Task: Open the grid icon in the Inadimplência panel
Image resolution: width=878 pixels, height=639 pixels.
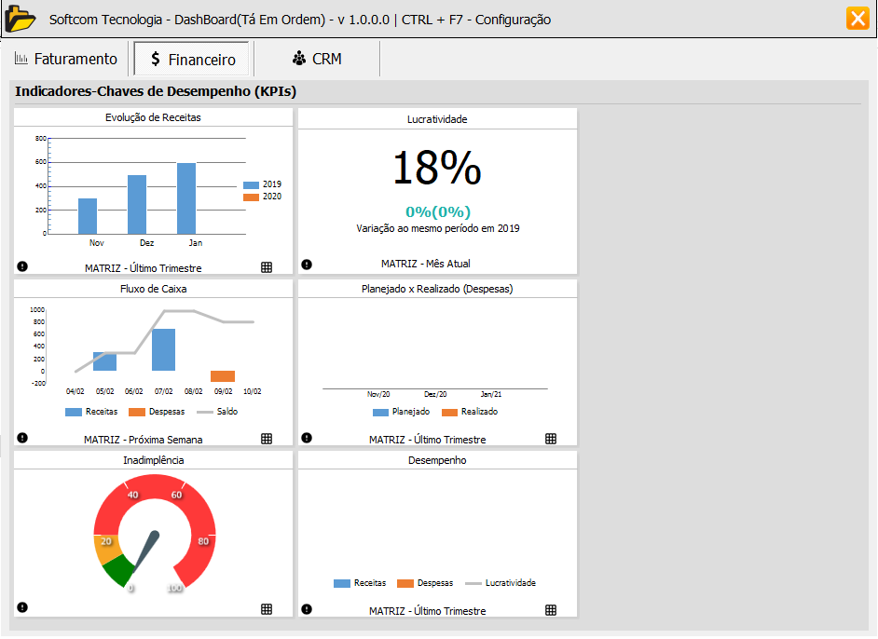Action: point(267,609)
